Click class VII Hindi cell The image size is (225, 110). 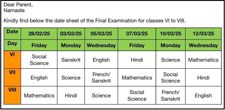[x=203, y=77]
